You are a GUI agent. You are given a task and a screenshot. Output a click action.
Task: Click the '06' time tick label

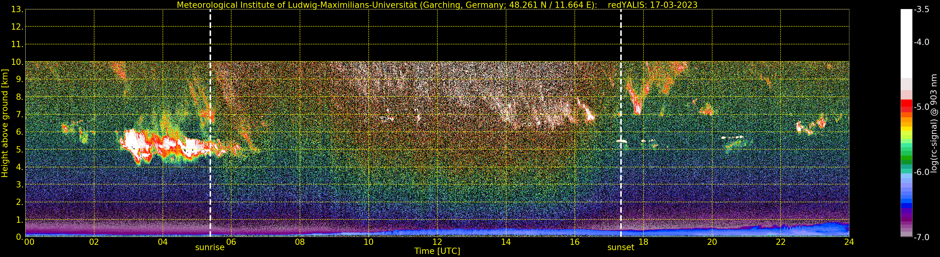pyautogui.click(x=231, y=242)
